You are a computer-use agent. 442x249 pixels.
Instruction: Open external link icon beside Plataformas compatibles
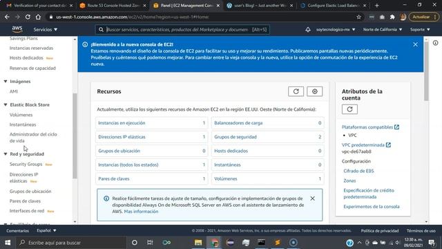click(396, 127)
